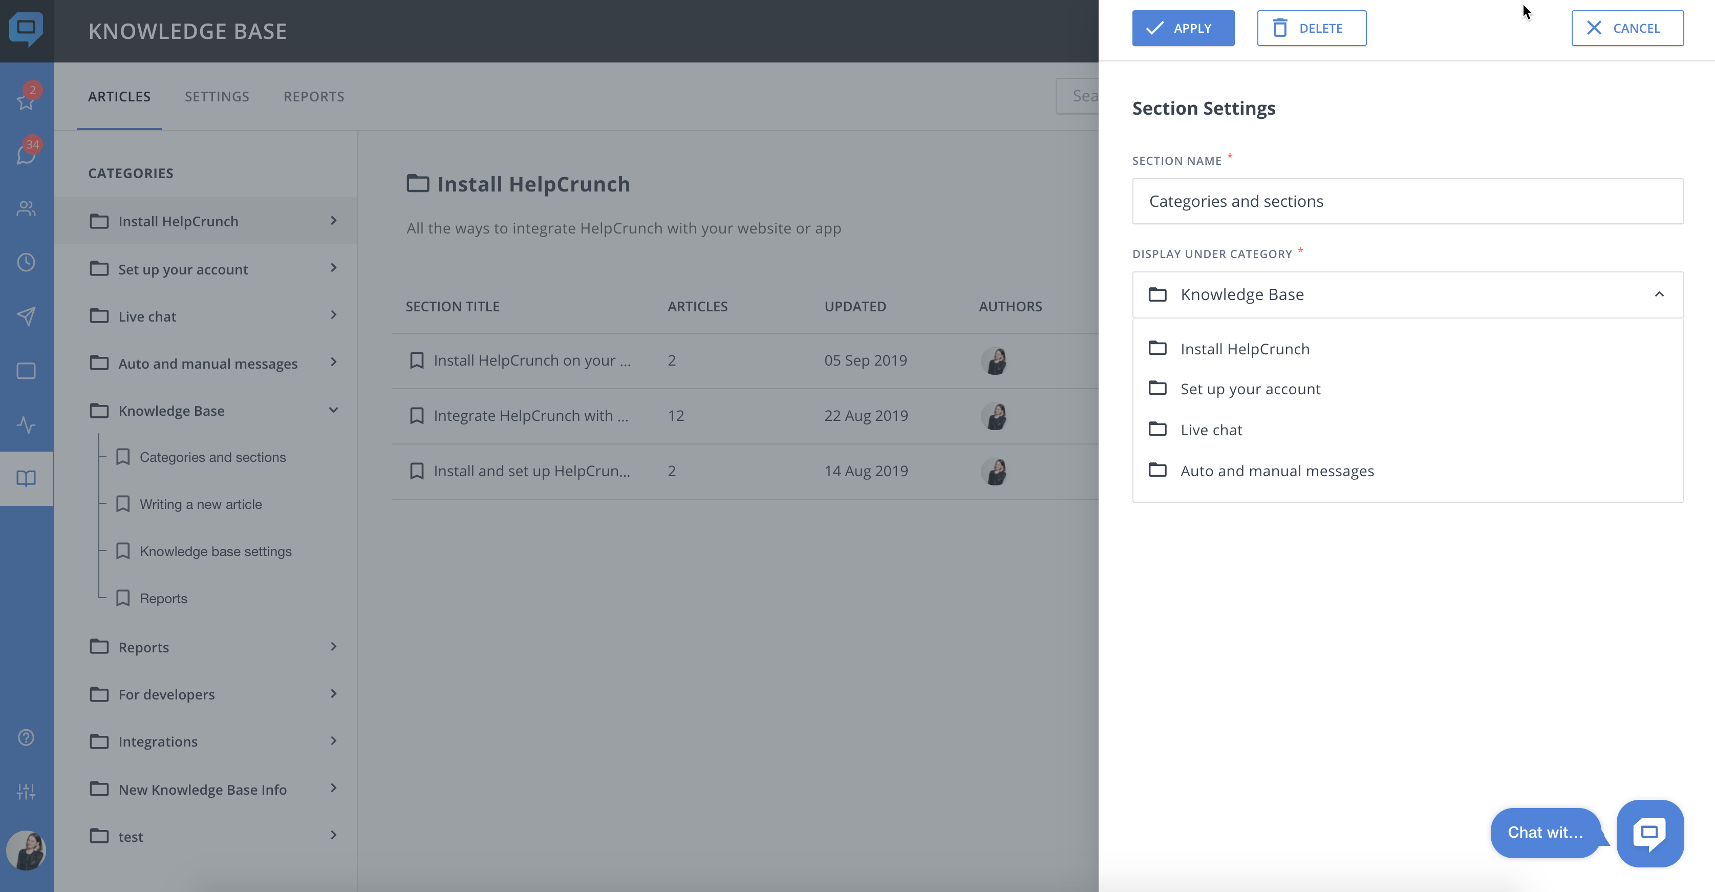Click the Apply button
1715x892 pixels.
point(1183,28)
